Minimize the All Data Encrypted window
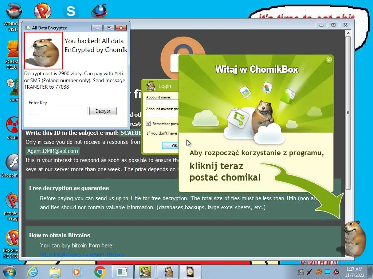Screen dimensions: 373x279 click(x=97, y=28)
